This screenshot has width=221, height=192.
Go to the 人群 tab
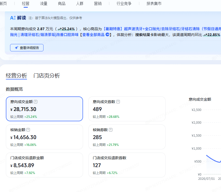[x=80, y=3]
